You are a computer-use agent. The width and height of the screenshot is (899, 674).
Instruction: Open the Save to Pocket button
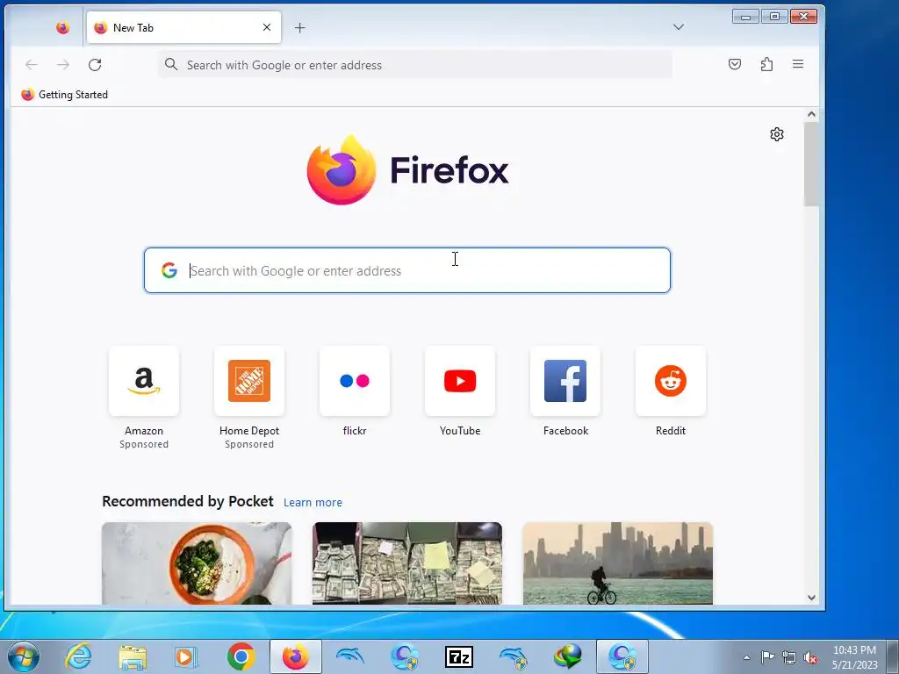tap(735, 64)
